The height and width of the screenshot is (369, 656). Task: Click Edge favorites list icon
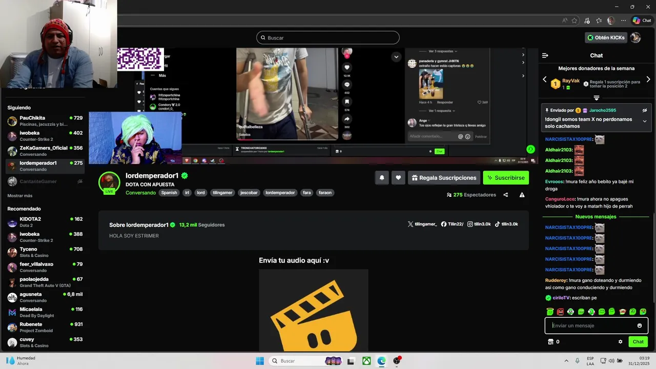599,20
